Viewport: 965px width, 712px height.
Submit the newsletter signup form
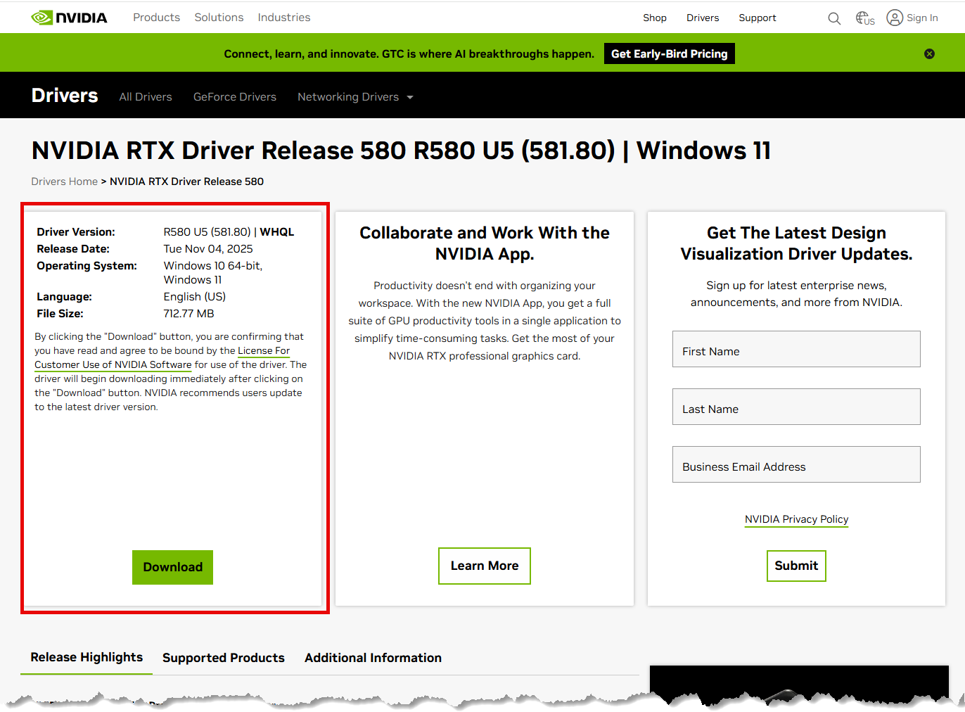pos(795,566)
